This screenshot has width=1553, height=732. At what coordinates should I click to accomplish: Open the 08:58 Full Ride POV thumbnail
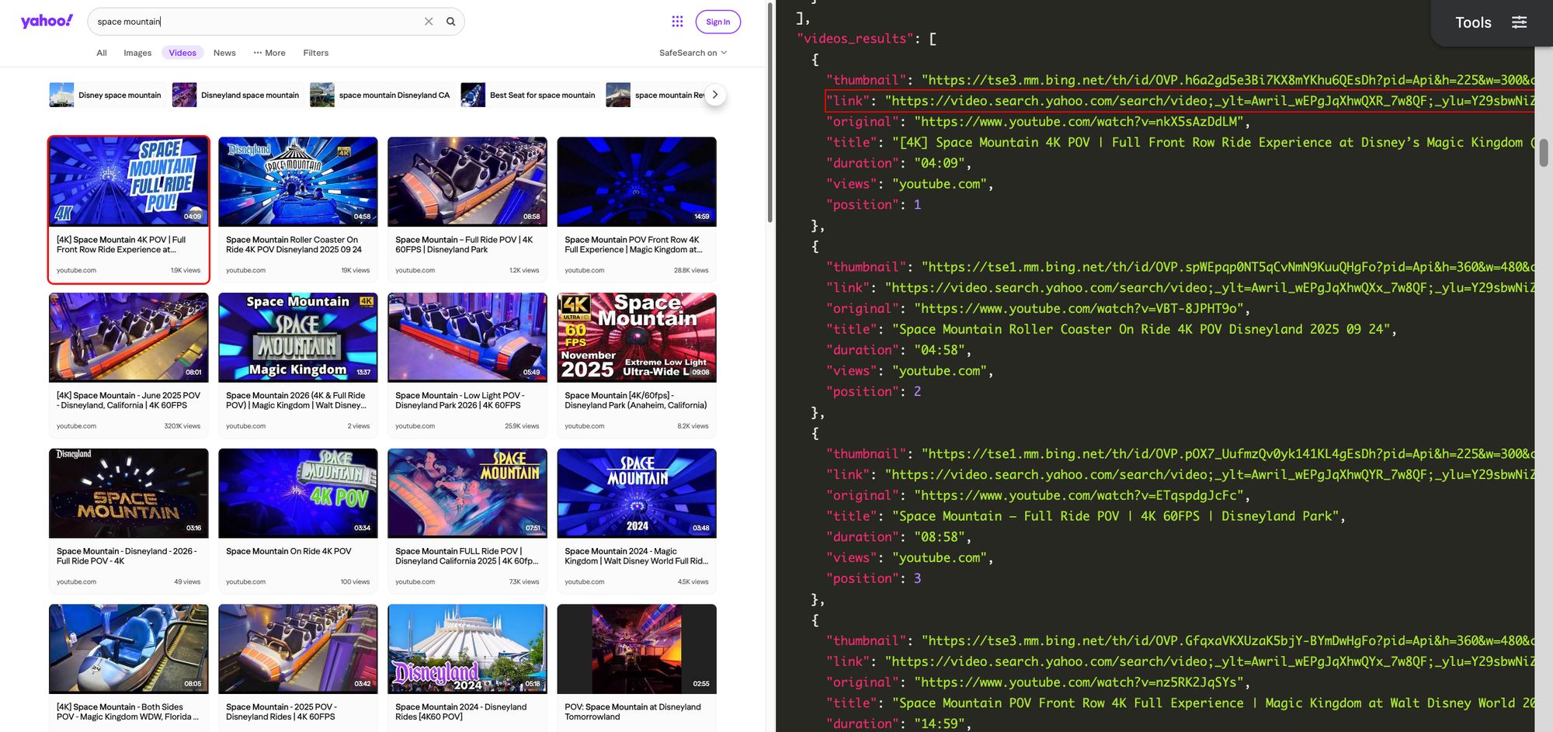coord(467,182)
